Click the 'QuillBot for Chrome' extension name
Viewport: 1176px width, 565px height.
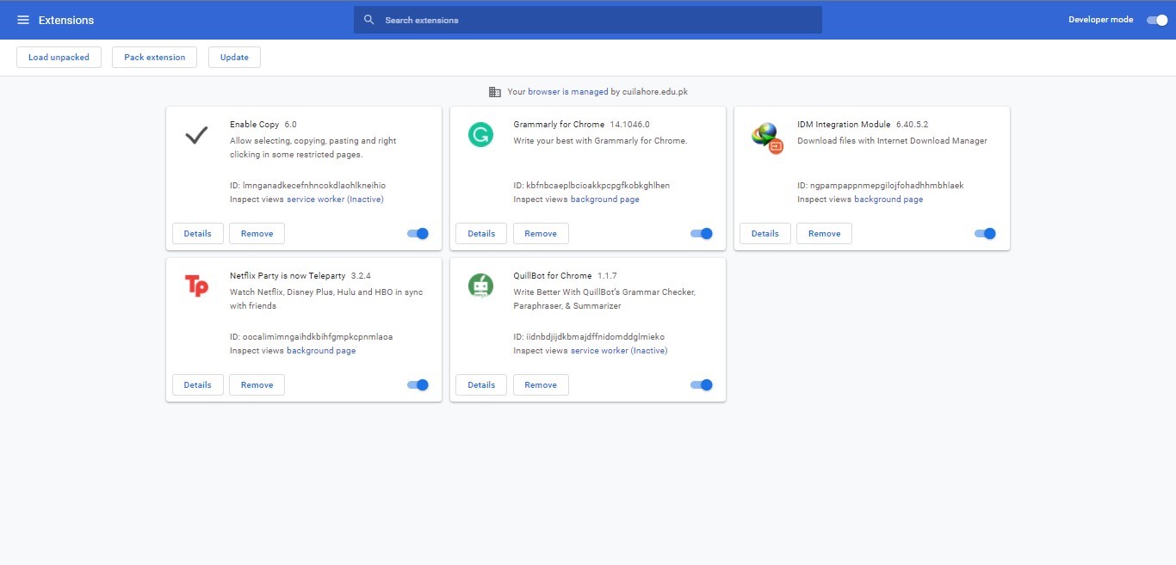click(553, 276)
